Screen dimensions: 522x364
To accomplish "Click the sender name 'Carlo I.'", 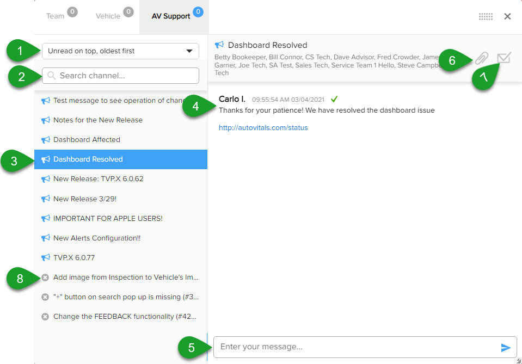I will [x=232, y=99].
